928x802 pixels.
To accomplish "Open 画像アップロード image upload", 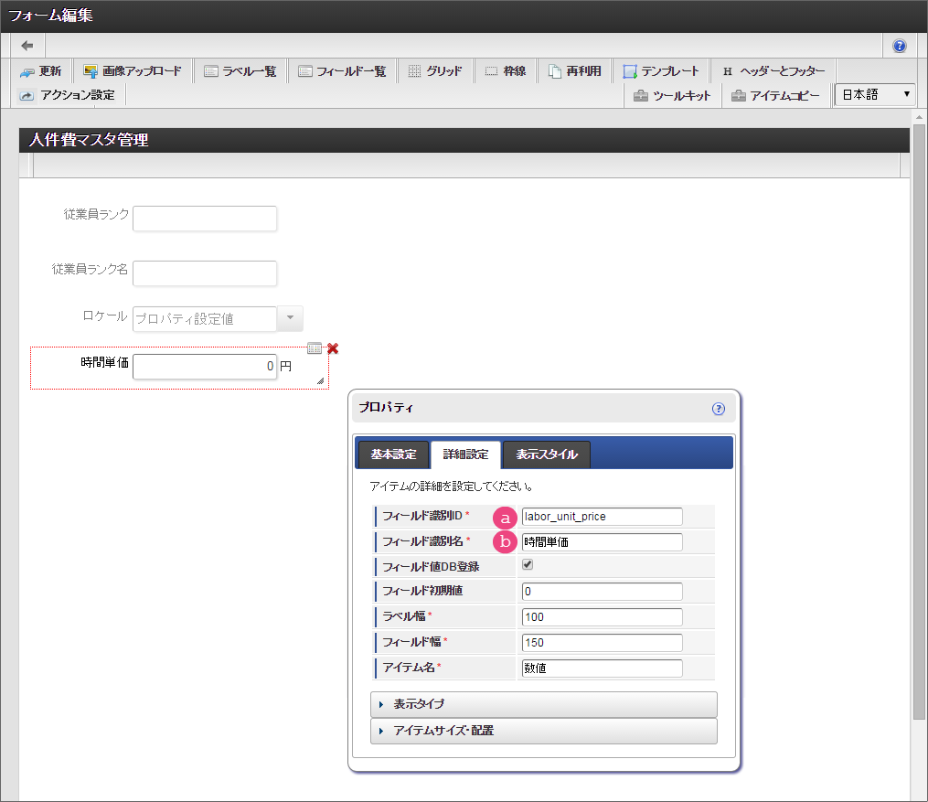I will [x=133, y=71].
